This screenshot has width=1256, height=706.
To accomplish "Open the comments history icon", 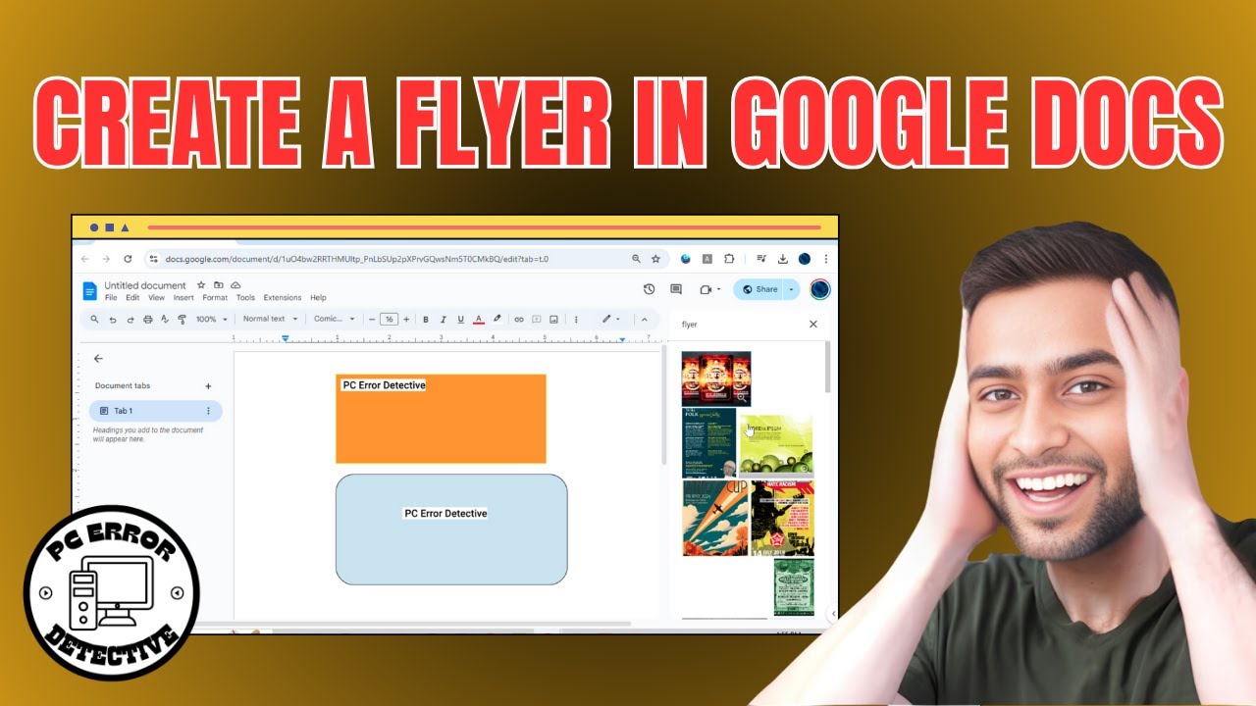I will (x=676, y=289).
